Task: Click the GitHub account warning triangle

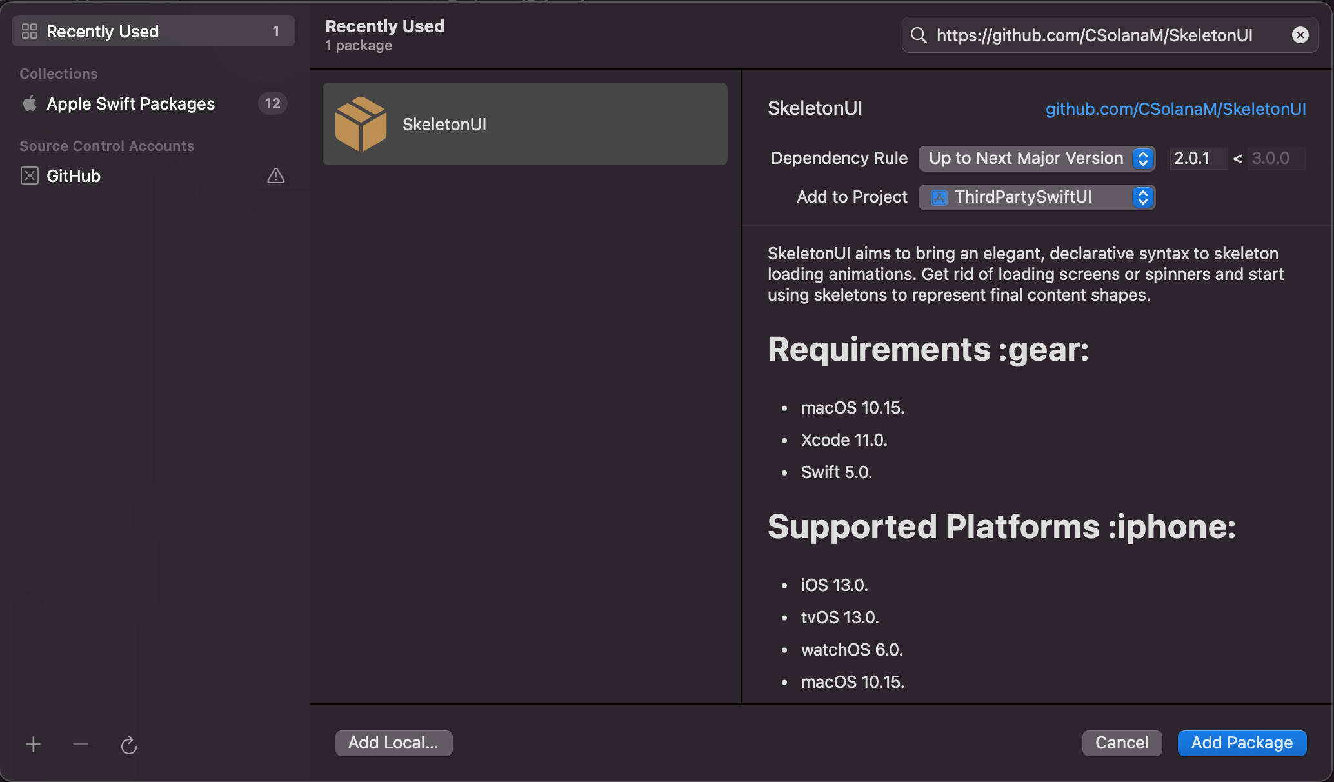Action: coord(275,175)
